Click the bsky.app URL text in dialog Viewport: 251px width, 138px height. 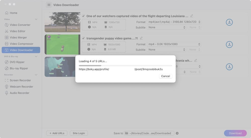click(x=121, y=69)
